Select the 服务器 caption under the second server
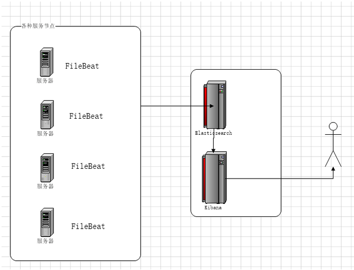 45,133
